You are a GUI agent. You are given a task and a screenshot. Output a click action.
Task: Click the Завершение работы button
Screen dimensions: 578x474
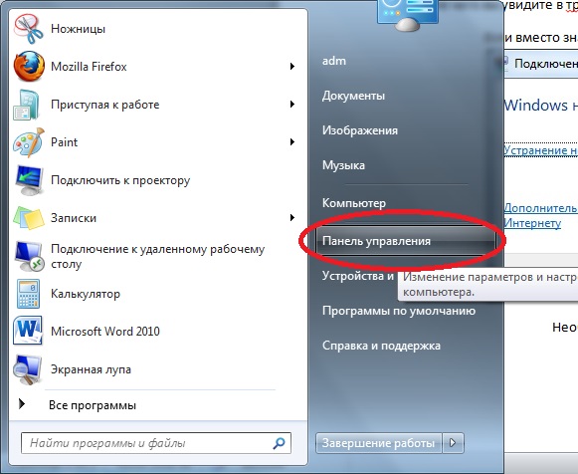point(379,443)
